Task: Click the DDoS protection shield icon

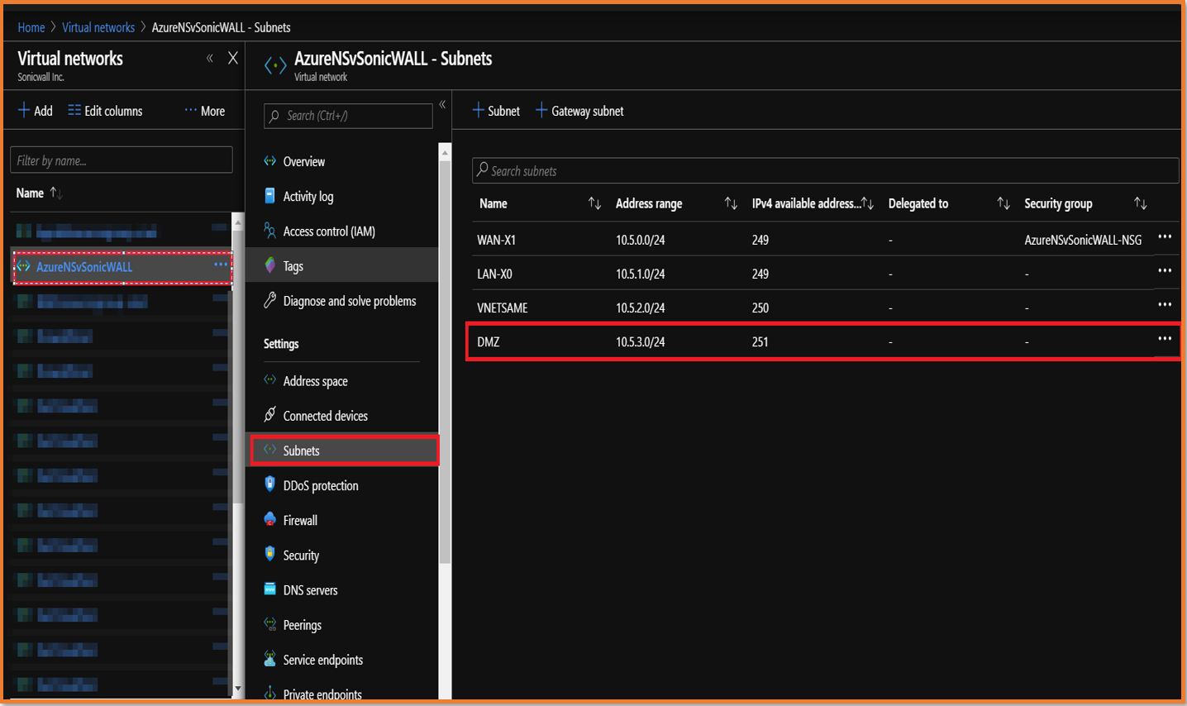Action: pos(269,484)
